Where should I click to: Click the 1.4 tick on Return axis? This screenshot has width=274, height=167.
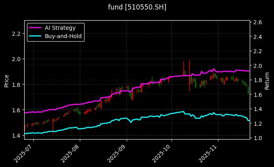click(x=257, y=109)
